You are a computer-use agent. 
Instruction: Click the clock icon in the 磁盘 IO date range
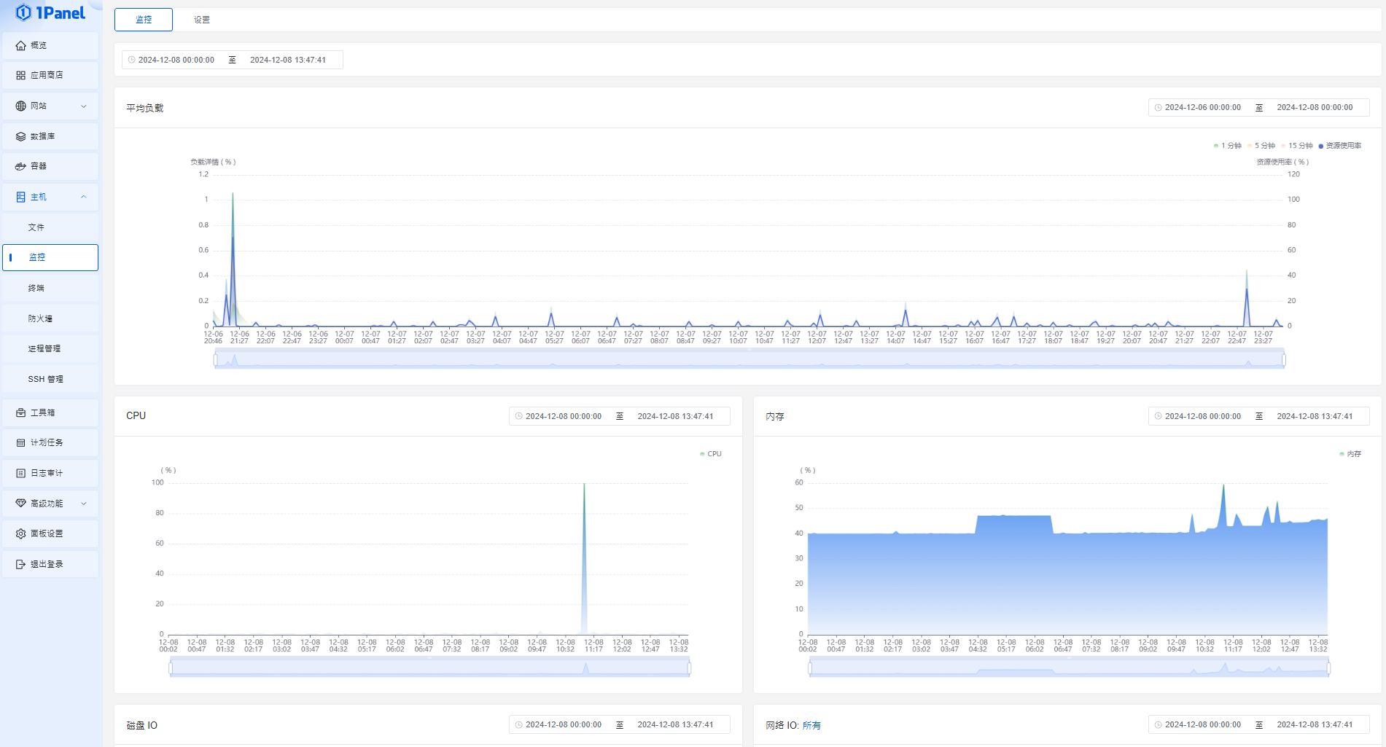point(519,724)
